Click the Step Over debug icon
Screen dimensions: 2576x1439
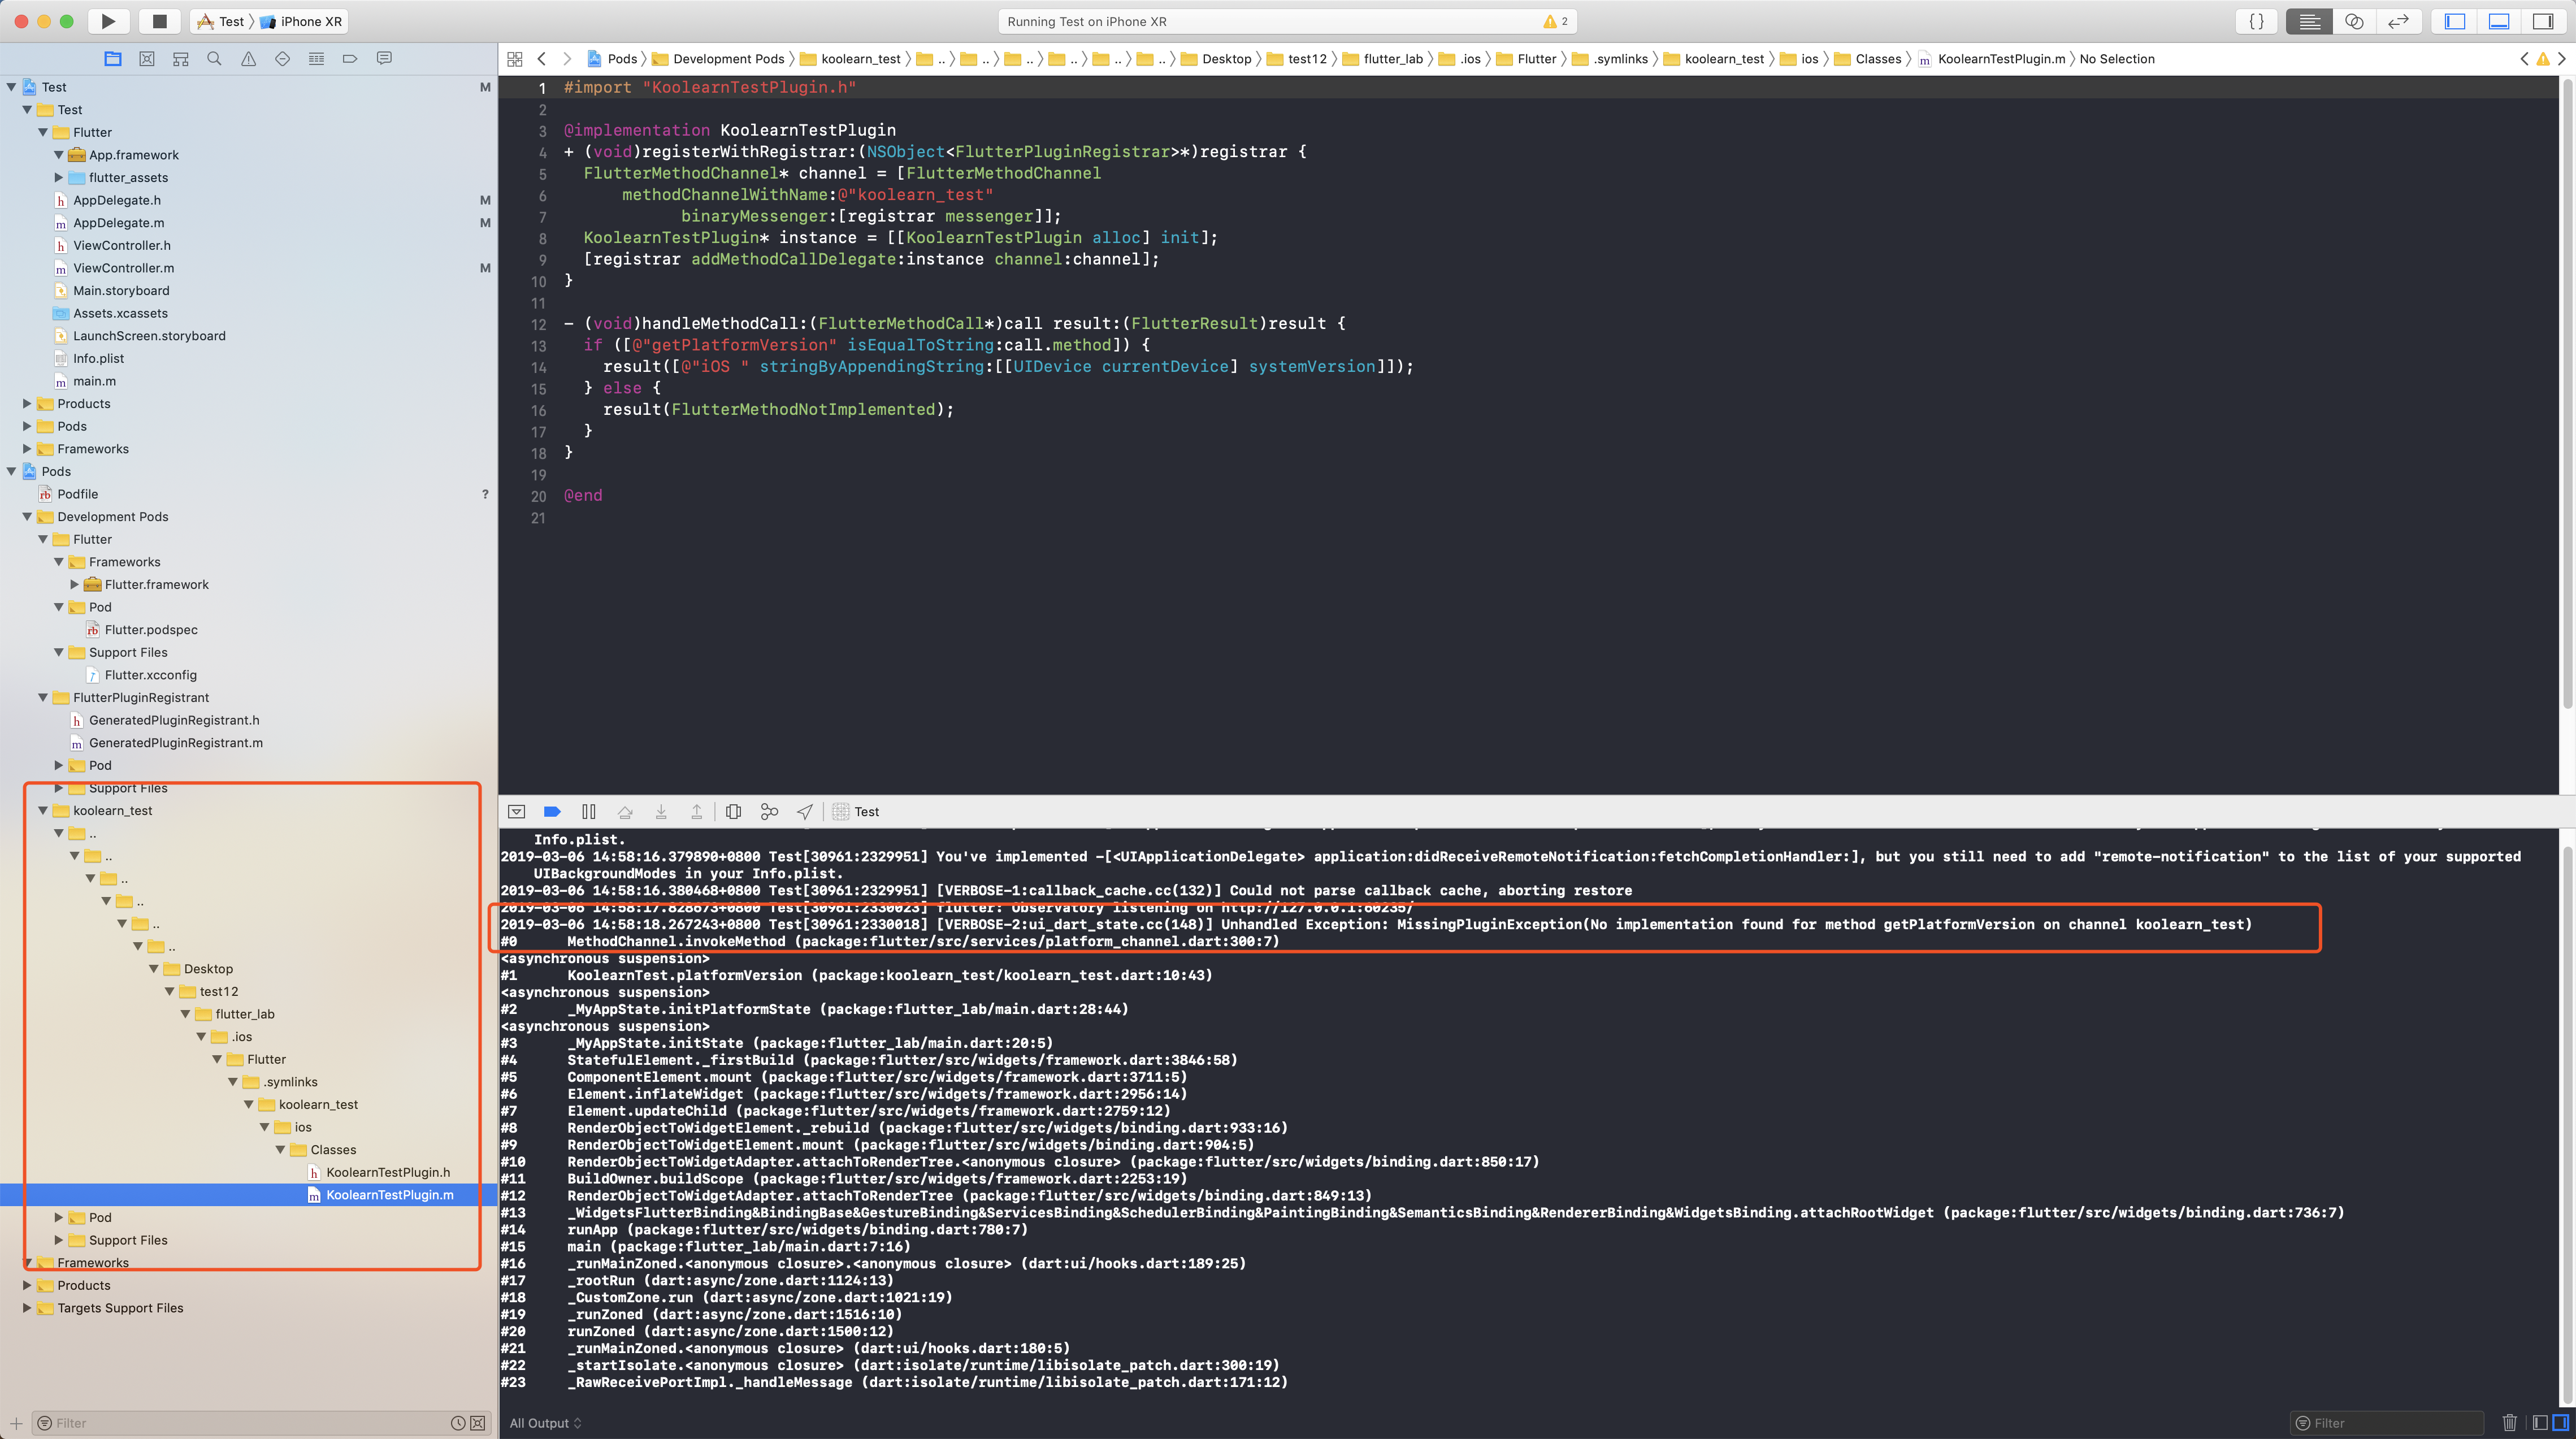pyautogui.click(x=625, y=812)
